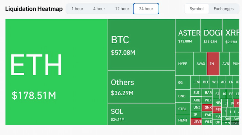Viewport: 242px width, 135px height.
Task: Select the IP tile in heatmap
Action: coord(196,114)
